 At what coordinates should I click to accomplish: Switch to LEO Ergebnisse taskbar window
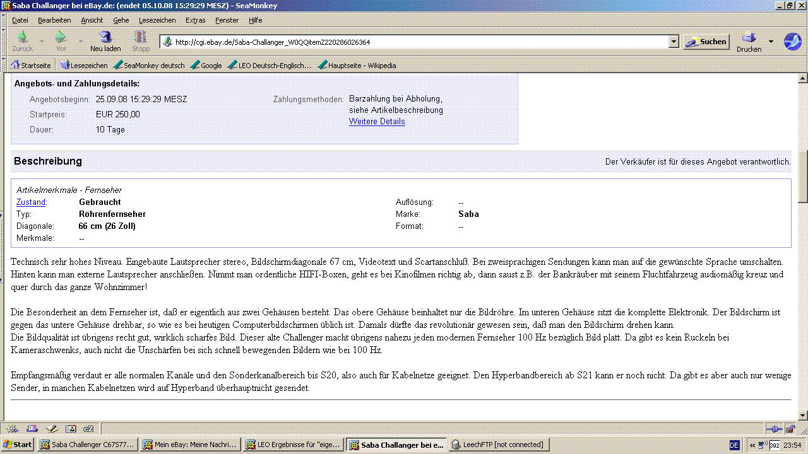click(294, 445)
